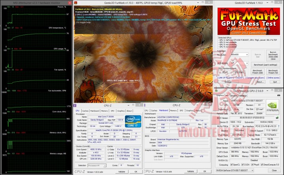The width and height of the screenshot is (284, 175).
Task: Open the Anti-aliasing dropdown in FurMark
Action: (x=239, y=63)
